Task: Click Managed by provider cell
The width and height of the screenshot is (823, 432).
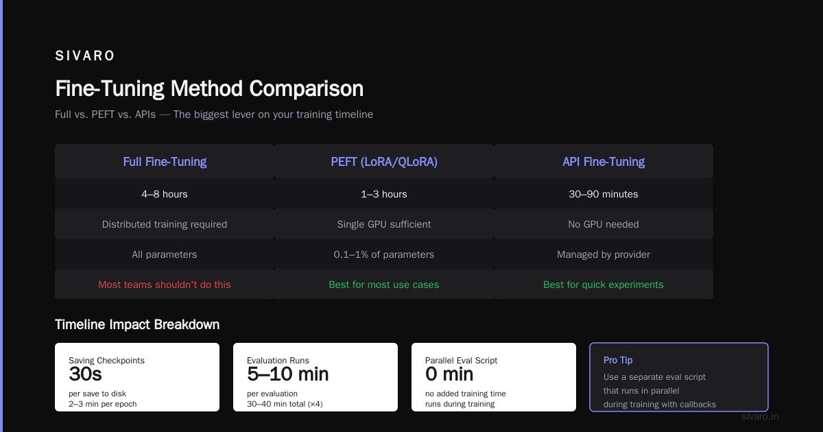Action: click(x=604, y=254)
